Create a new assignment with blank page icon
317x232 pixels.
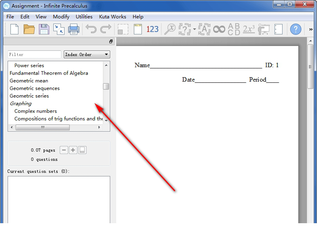point(14,29)
